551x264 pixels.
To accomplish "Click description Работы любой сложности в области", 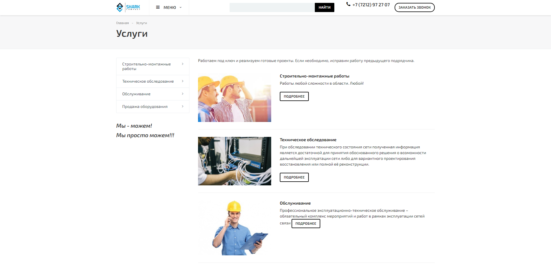I will (x=322, y=83).
